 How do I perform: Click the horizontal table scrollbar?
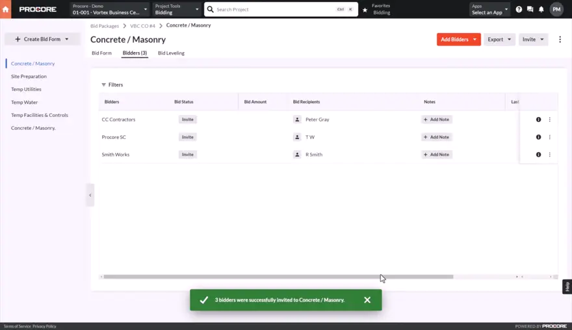tap(278, 277)
